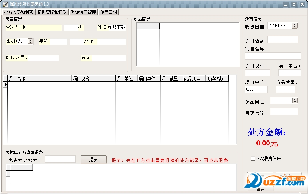Image resolution: width=308 pixels, height=194 pixels.
Task: Open the 性别 gender spinner arrows
Action: tap(30, 41)
